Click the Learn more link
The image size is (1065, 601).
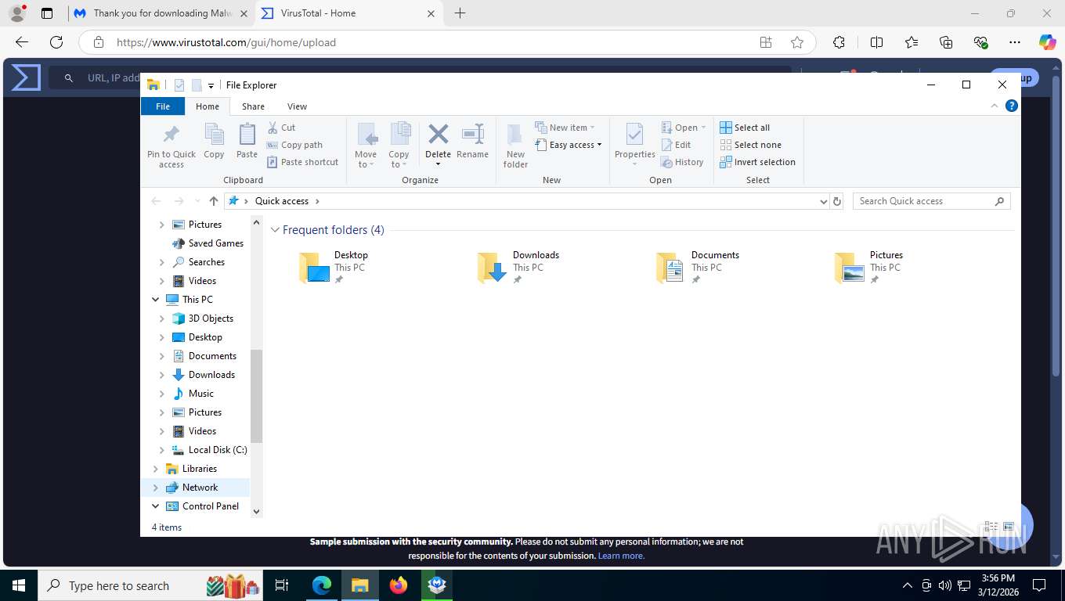point(621,556)
